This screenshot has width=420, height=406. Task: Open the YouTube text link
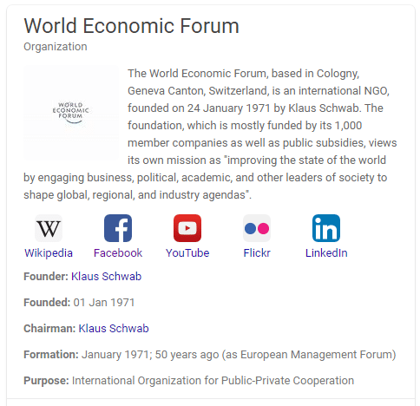pos(187,253)
